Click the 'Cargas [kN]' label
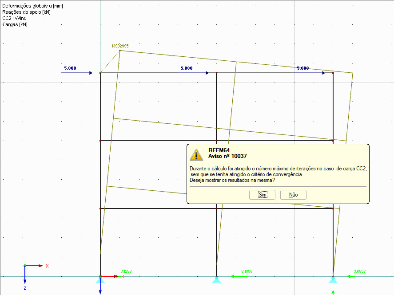Image resolution: width=394 pixels, height=295 pixels. pos(15,24)
